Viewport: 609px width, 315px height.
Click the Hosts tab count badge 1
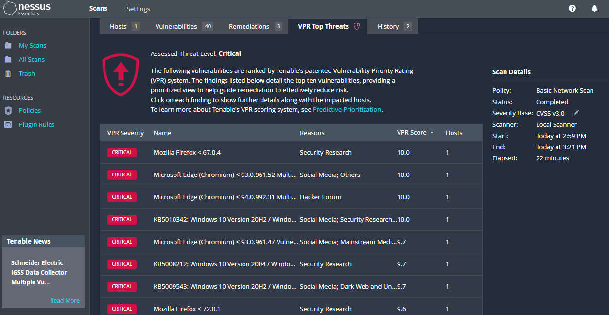coord(136,26)
